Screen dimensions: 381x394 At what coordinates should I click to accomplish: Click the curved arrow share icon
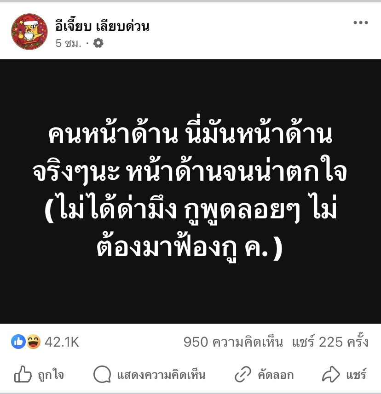[331, 374]
